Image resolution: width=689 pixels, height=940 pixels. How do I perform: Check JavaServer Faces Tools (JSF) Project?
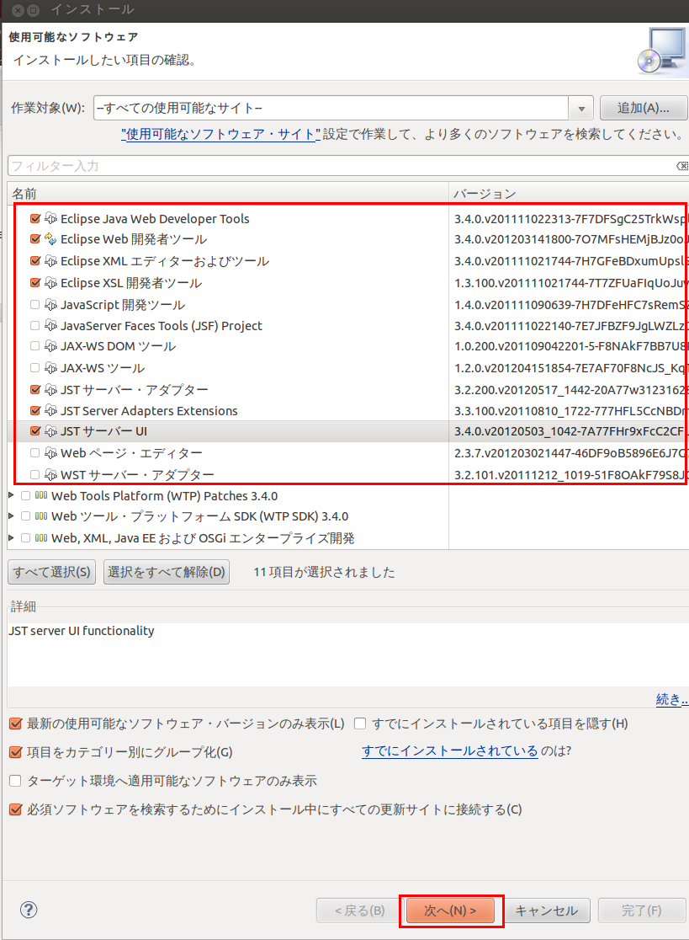tap(35, 325)
